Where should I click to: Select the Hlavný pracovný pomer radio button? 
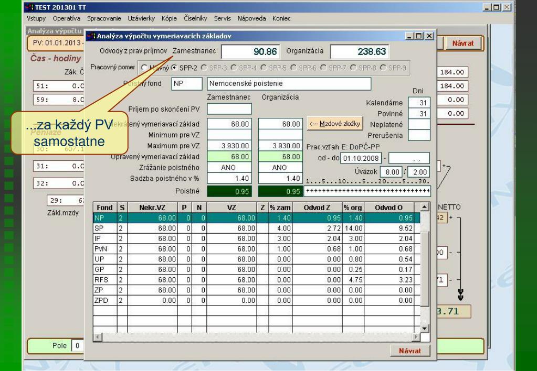(x=144, y=68)
